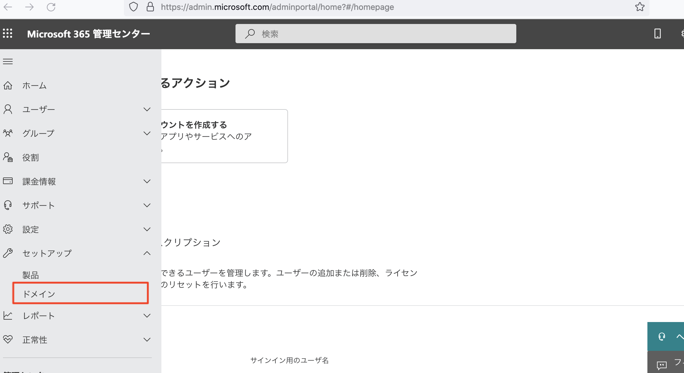Click the mobile device icon in header
Viewport: 684px width, 373px height.
[x=657, y=34]
